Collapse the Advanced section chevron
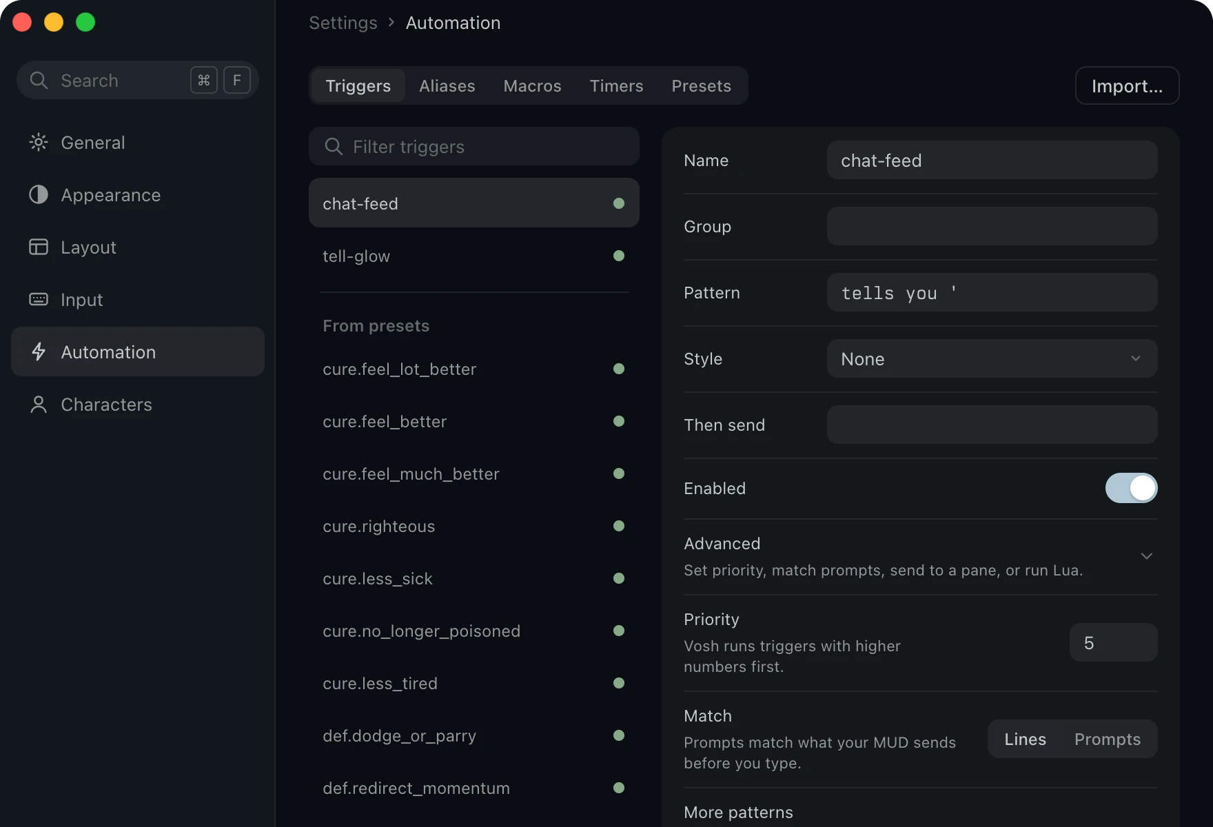The width and height of the screenshot is (1213, 827). 1146,556
